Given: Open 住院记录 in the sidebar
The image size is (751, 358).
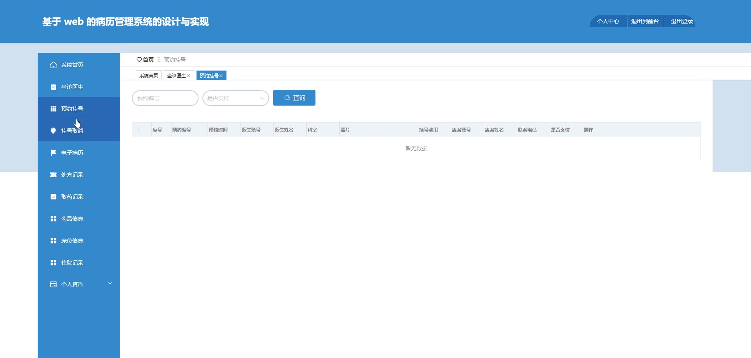Looking at the screenshot, I should tap(79, 263).
